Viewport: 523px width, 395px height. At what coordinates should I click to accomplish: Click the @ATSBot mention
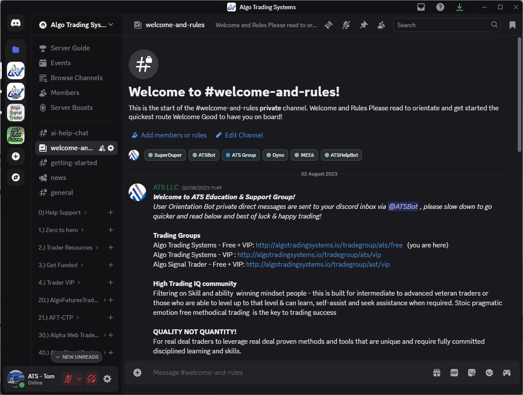(x=403, y=207)
